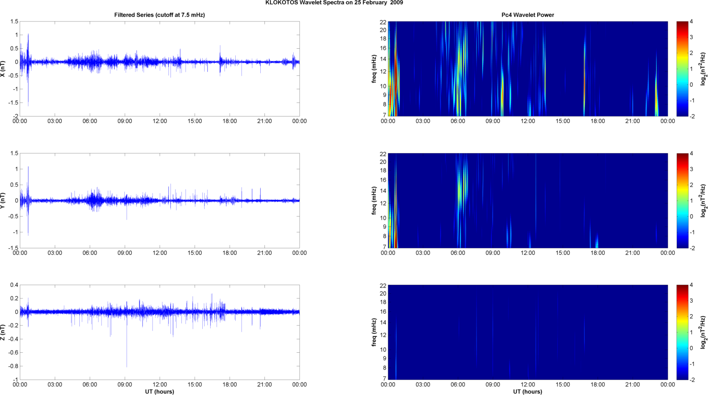Viewport: 708px width, 395px height.
Task: Select the "Filtered Series (cutoff at 7.5 mHz)" heading
Action: click(160, 15)
